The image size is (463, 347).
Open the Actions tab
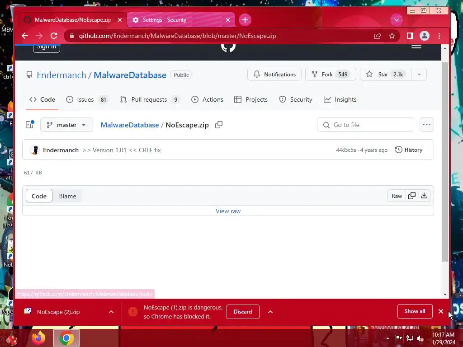207,100
